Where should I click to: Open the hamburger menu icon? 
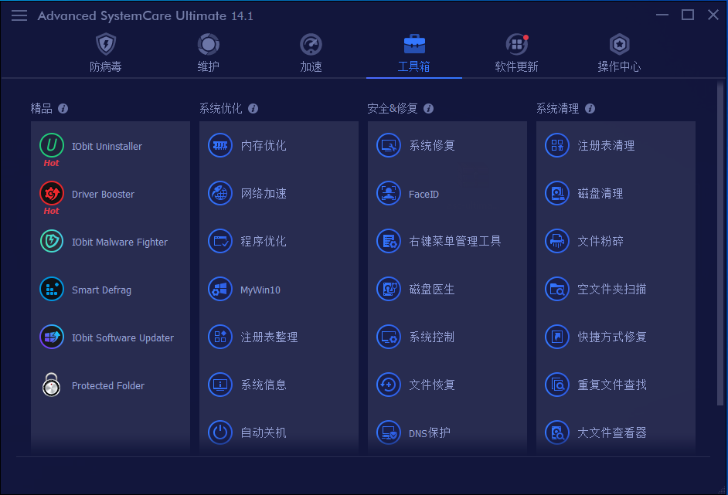click(19, 15)
